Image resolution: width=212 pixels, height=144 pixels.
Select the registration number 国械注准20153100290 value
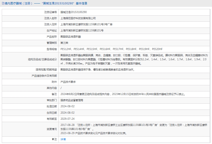(x=74, y=12)
